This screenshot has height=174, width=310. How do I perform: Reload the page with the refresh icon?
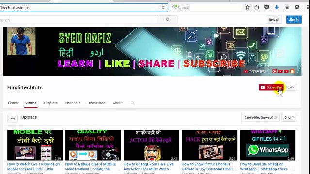click(x=163, y=7)
